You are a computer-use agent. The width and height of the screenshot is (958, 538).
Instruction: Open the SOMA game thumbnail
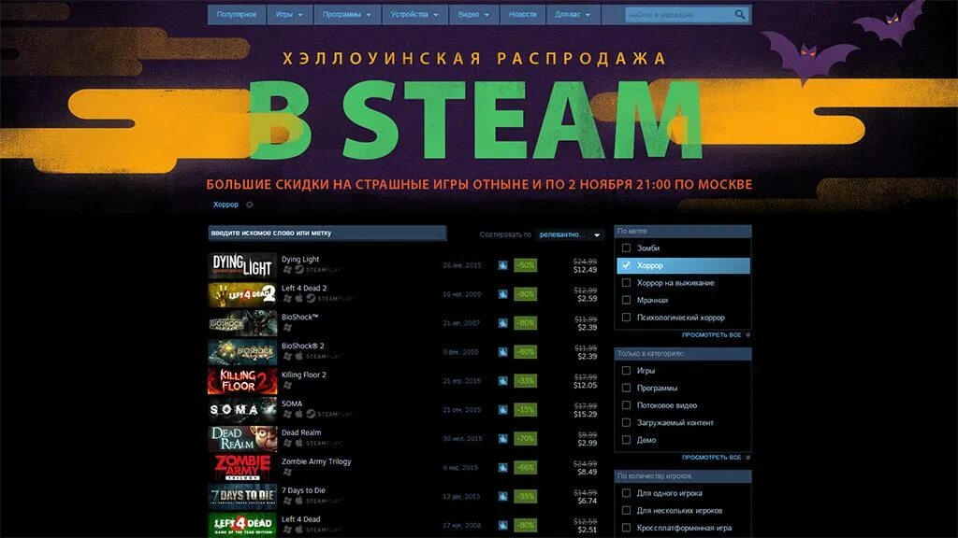tap(242, 410)
